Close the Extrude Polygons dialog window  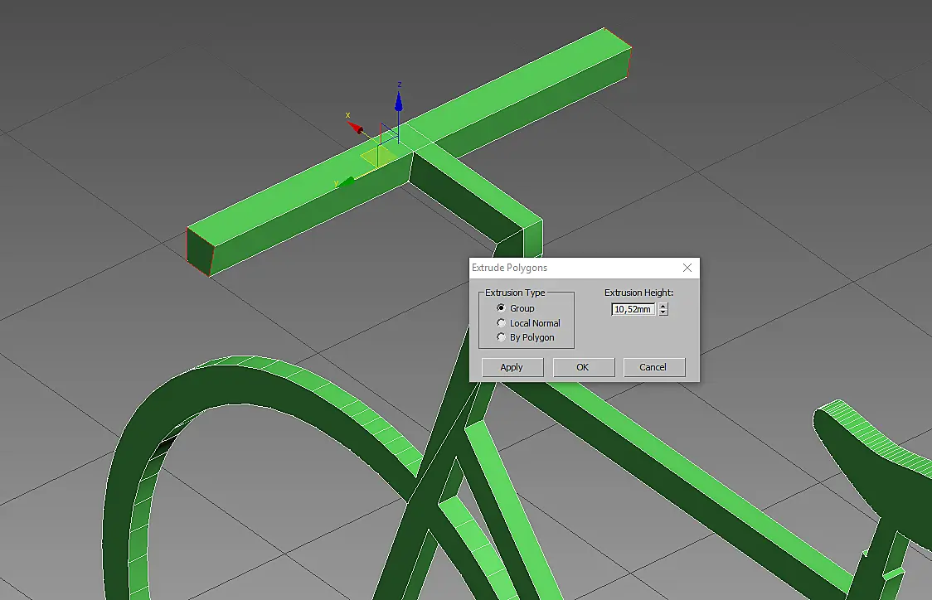[x=687, y=268]
